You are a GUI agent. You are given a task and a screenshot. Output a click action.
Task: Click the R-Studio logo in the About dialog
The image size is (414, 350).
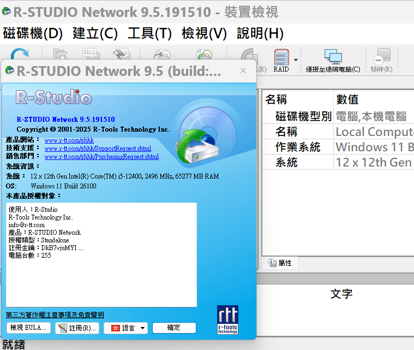coord(53,97)
